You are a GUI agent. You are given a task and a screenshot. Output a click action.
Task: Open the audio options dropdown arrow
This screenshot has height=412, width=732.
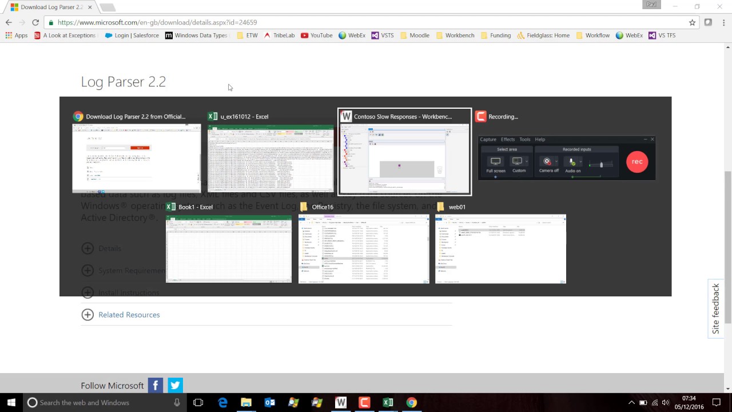[x=580, y=162]
